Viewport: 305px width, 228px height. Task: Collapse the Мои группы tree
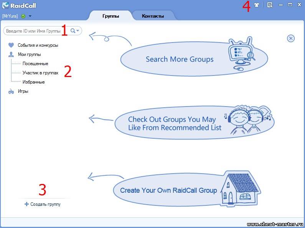29,54
